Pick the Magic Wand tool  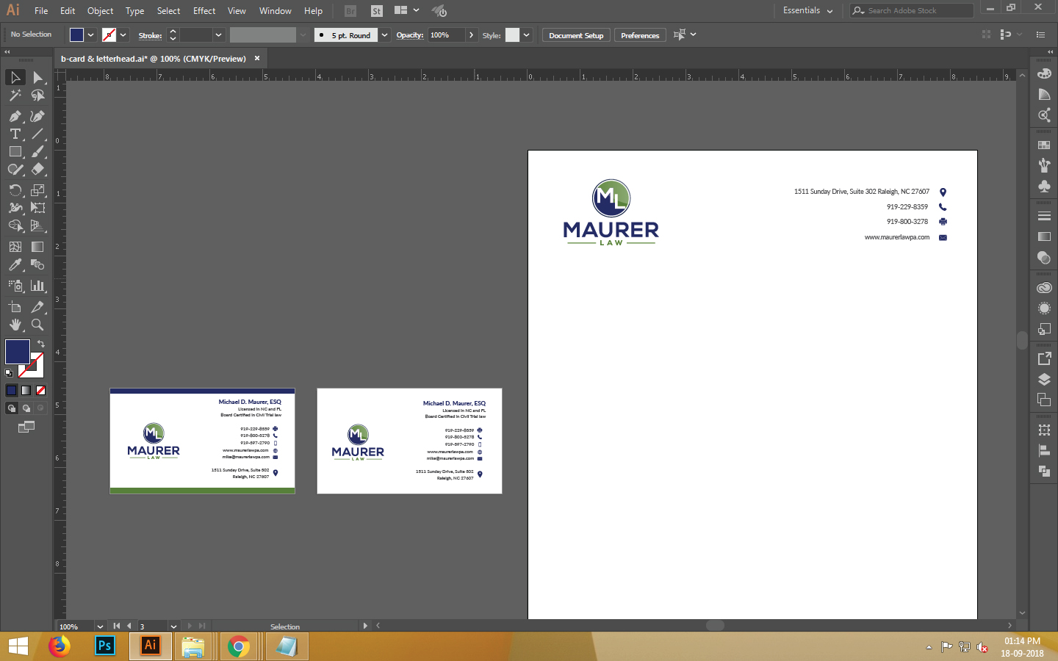tap(15, 95)
